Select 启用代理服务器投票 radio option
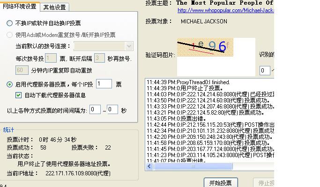The height and width of the screenshot is (187, 320). (10, 85)
